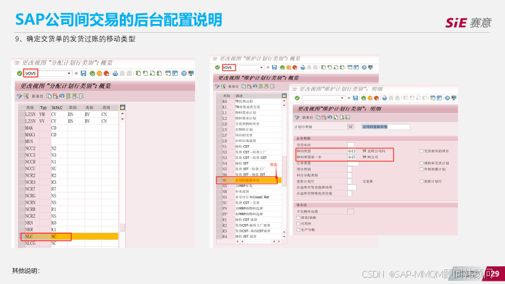Click delivery block field 交货冻结
Viewport: 505px width, 284px height.
pos(351,145)
